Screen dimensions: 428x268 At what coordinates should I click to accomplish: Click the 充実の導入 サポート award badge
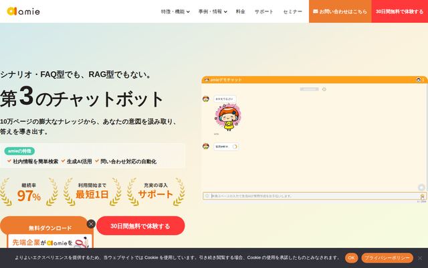coord(156,192)
